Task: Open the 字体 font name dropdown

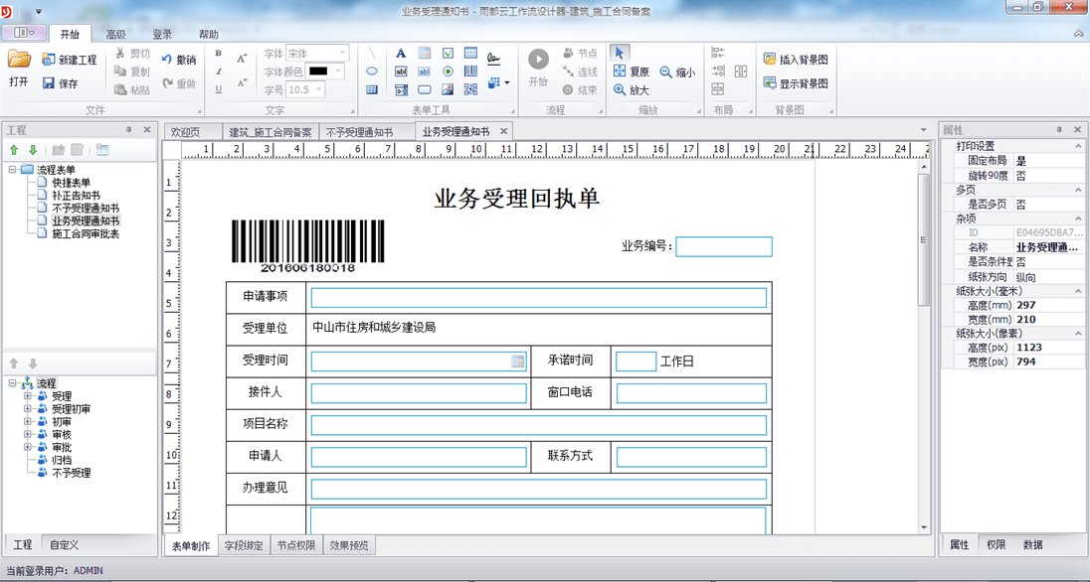Action: point(343,54)
